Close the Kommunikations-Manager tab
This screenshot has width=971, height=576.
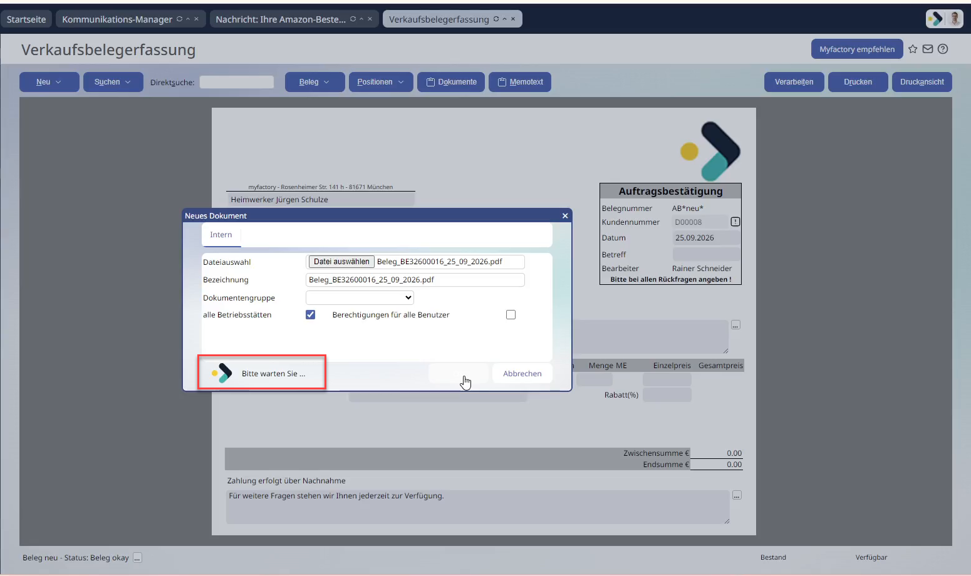196,19
